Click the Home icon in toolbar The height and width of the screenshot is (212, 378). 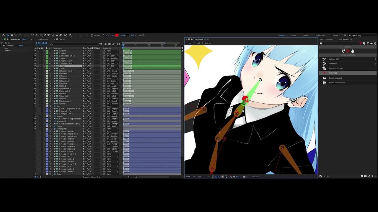point(4,35)
